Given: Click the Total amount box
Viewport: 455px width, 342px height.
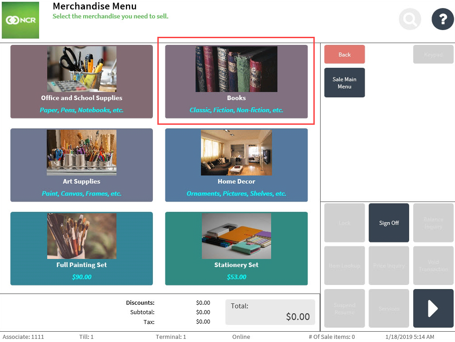Looking at the screenshot, I should pyautogui.click(x=270, y=312).
